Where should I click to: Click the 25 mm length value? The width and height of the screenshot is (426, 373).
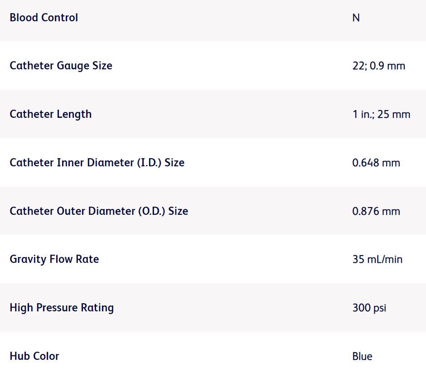pos(394,114)
